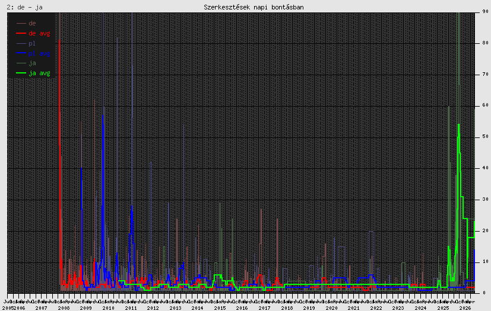Click the 2025 year label on x-axis
Viewport: 491px width, 311px height.
(x=443, y=308)
